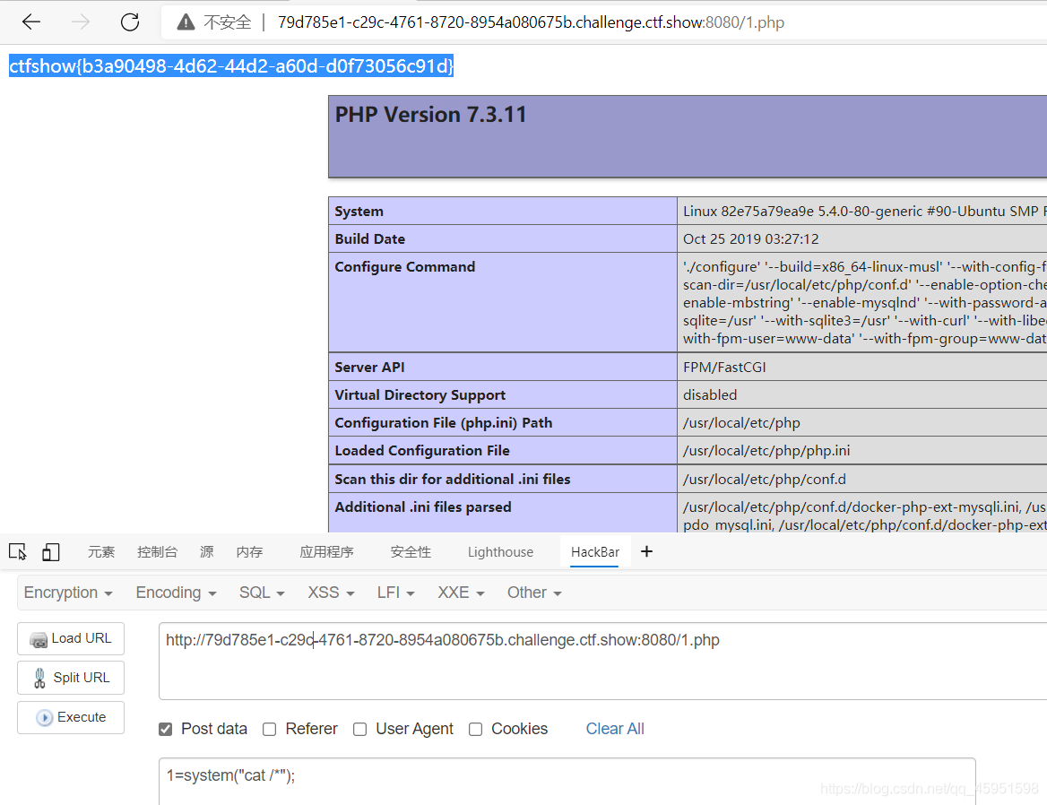
Task: Click the Scan this dir label
Action: point(453,480)
